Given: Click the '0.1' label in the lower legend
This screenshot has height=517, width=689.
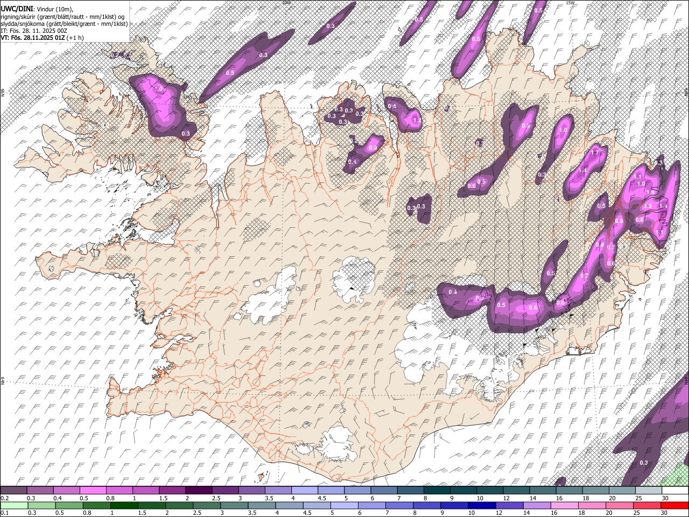Looking at the screenshot, I should coord(4,513).
